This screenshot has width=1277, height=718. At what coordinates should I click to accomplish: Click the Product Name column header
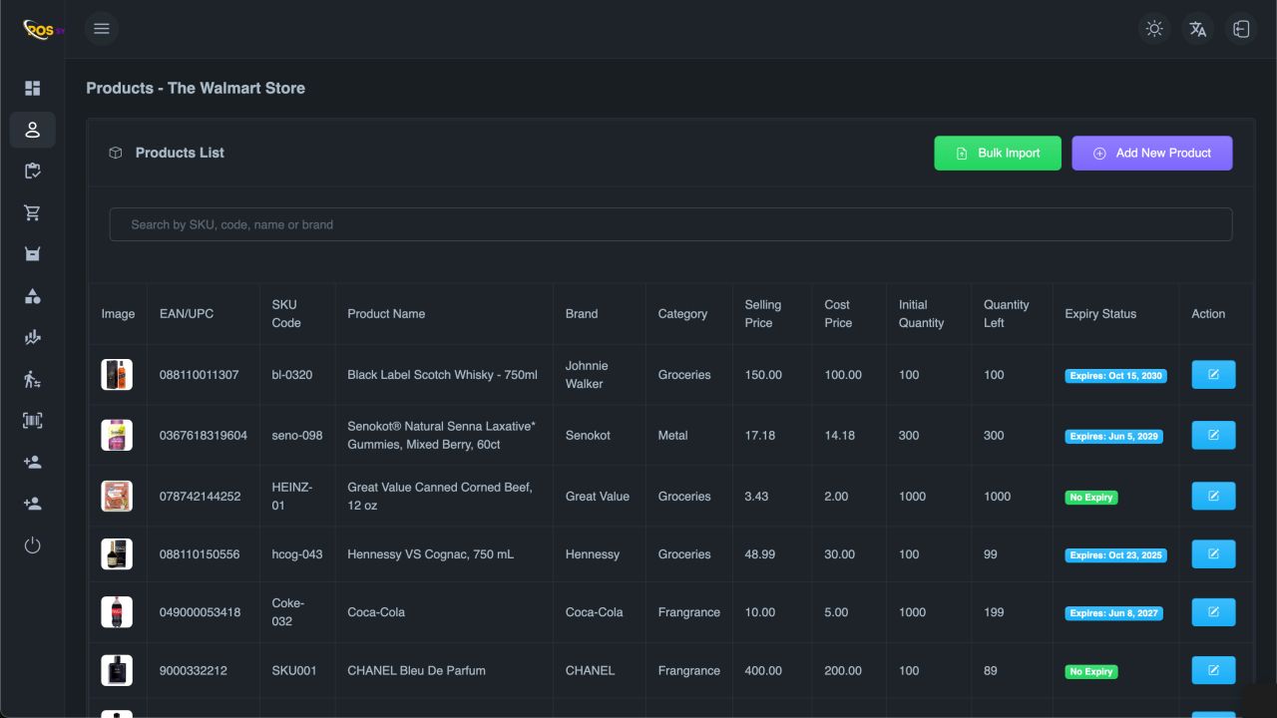(386, 314)
